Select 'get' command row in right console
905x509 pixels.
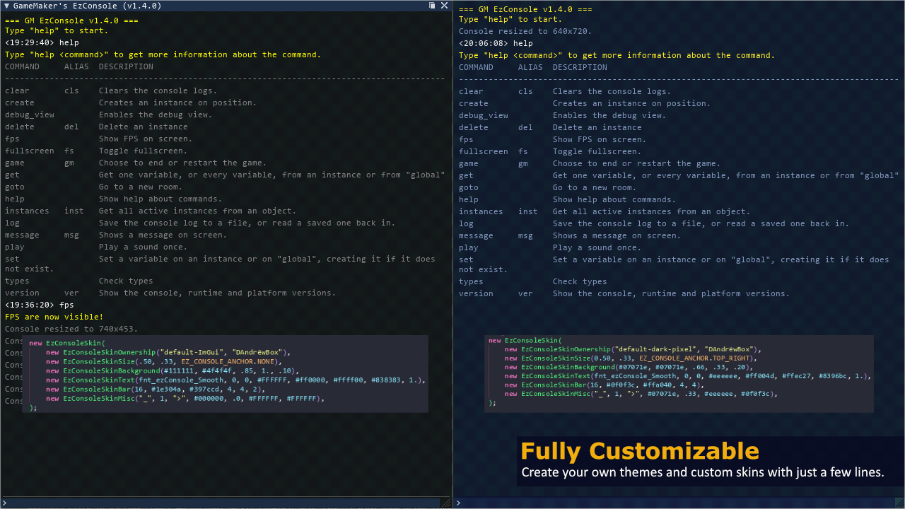(679, 175)
